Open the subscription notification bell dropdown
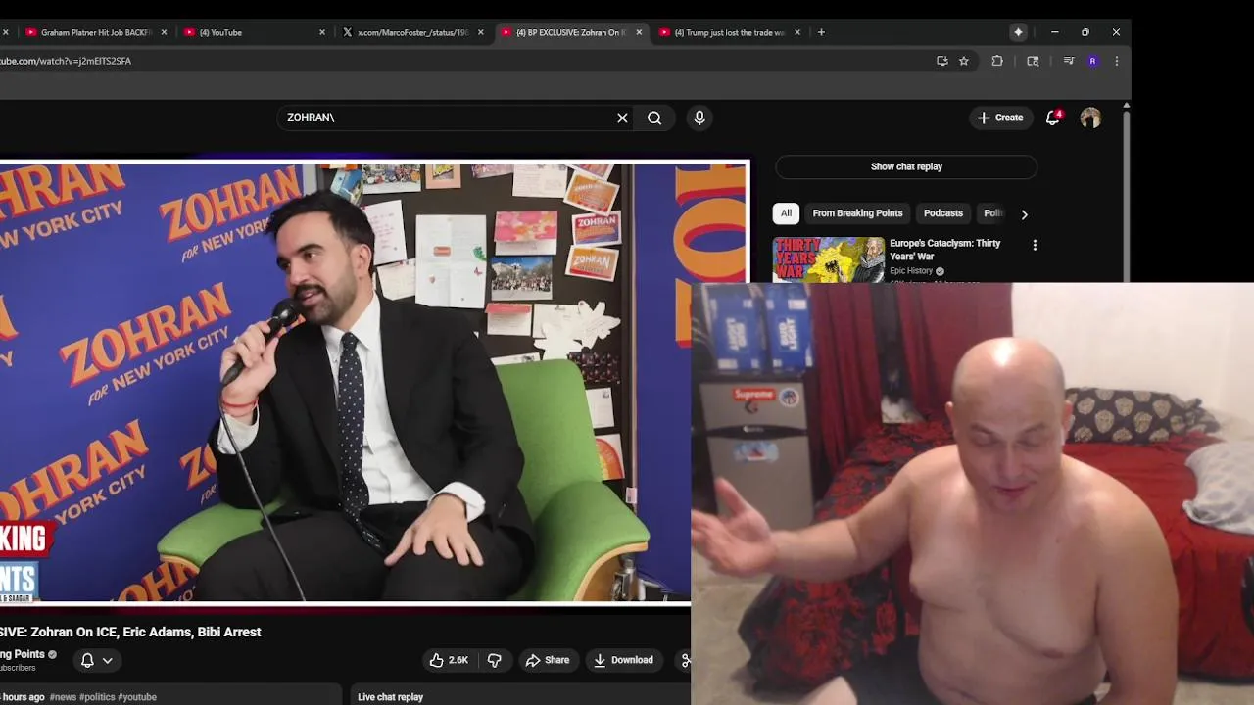The height and width of the screenshot is (705, 1254). pos(96,660)
